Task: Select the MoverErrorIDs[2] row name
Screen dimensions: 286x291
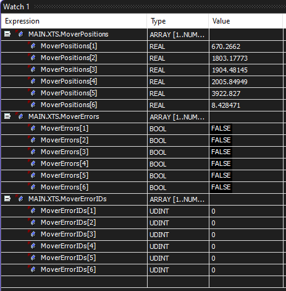Action: click(68, 222)
